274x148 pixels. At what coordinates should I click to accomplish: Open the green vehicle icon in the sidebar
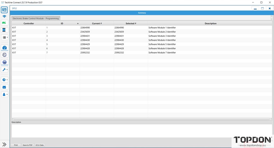tap(4, 23)
